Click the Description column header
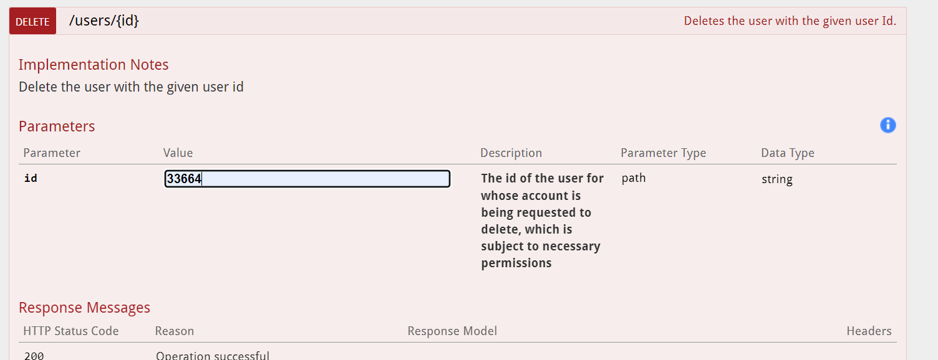The image size is (938, 360). point(511,153)
